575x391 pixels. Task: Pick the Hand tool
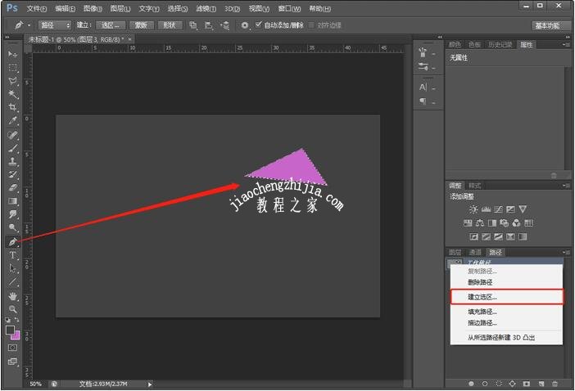point(12,295)
